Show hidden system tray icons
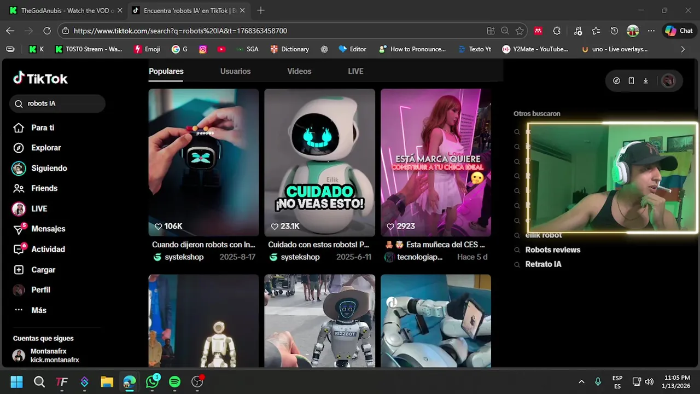700x394 pixels. pos(581,382)
